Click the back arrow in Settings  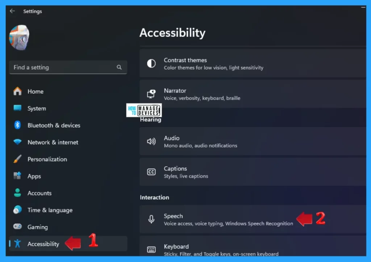tap(12, 11)
